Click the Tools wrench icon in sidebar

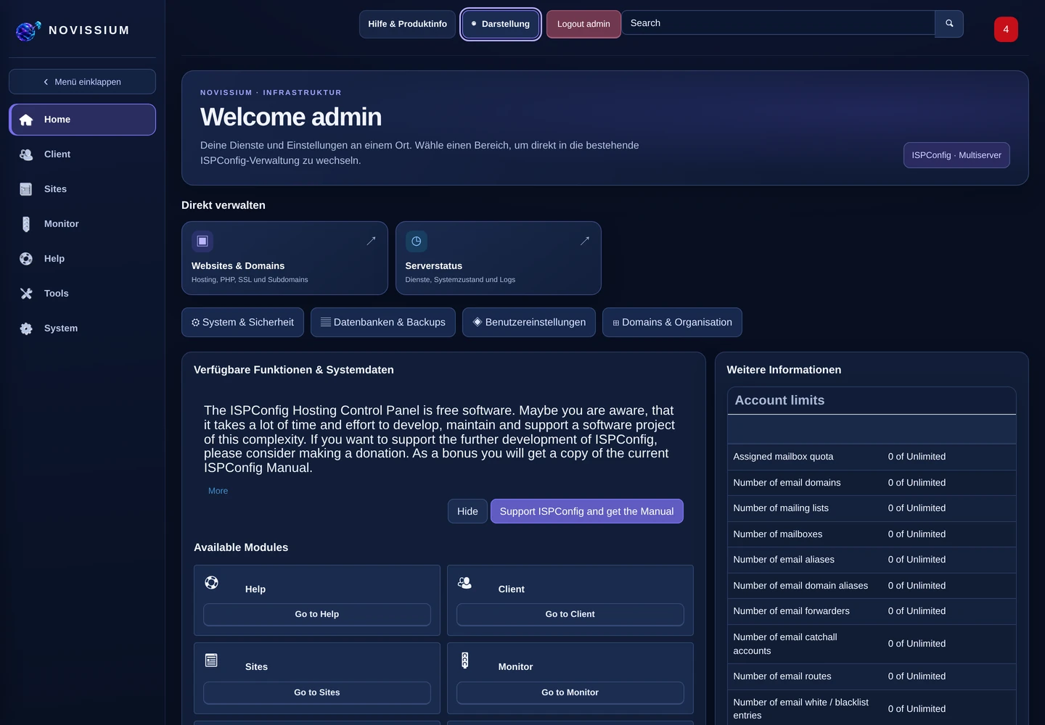coord(26,294)
